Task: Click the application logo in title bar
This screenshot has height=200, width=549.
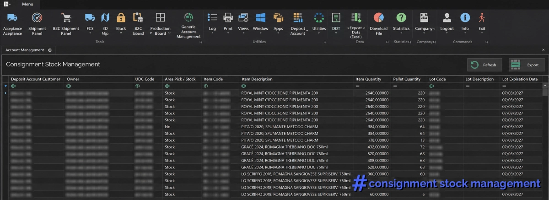Action: point(6,4)
